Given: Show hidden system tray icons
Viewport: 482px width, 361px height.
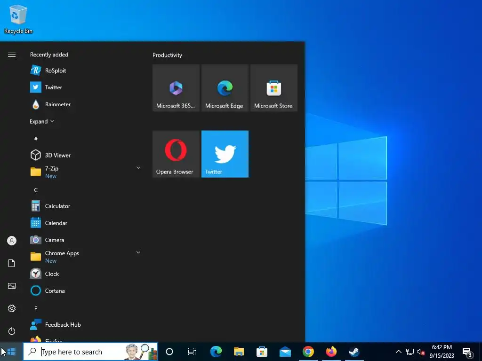Looking at the screenshot, I should (398, 352).
